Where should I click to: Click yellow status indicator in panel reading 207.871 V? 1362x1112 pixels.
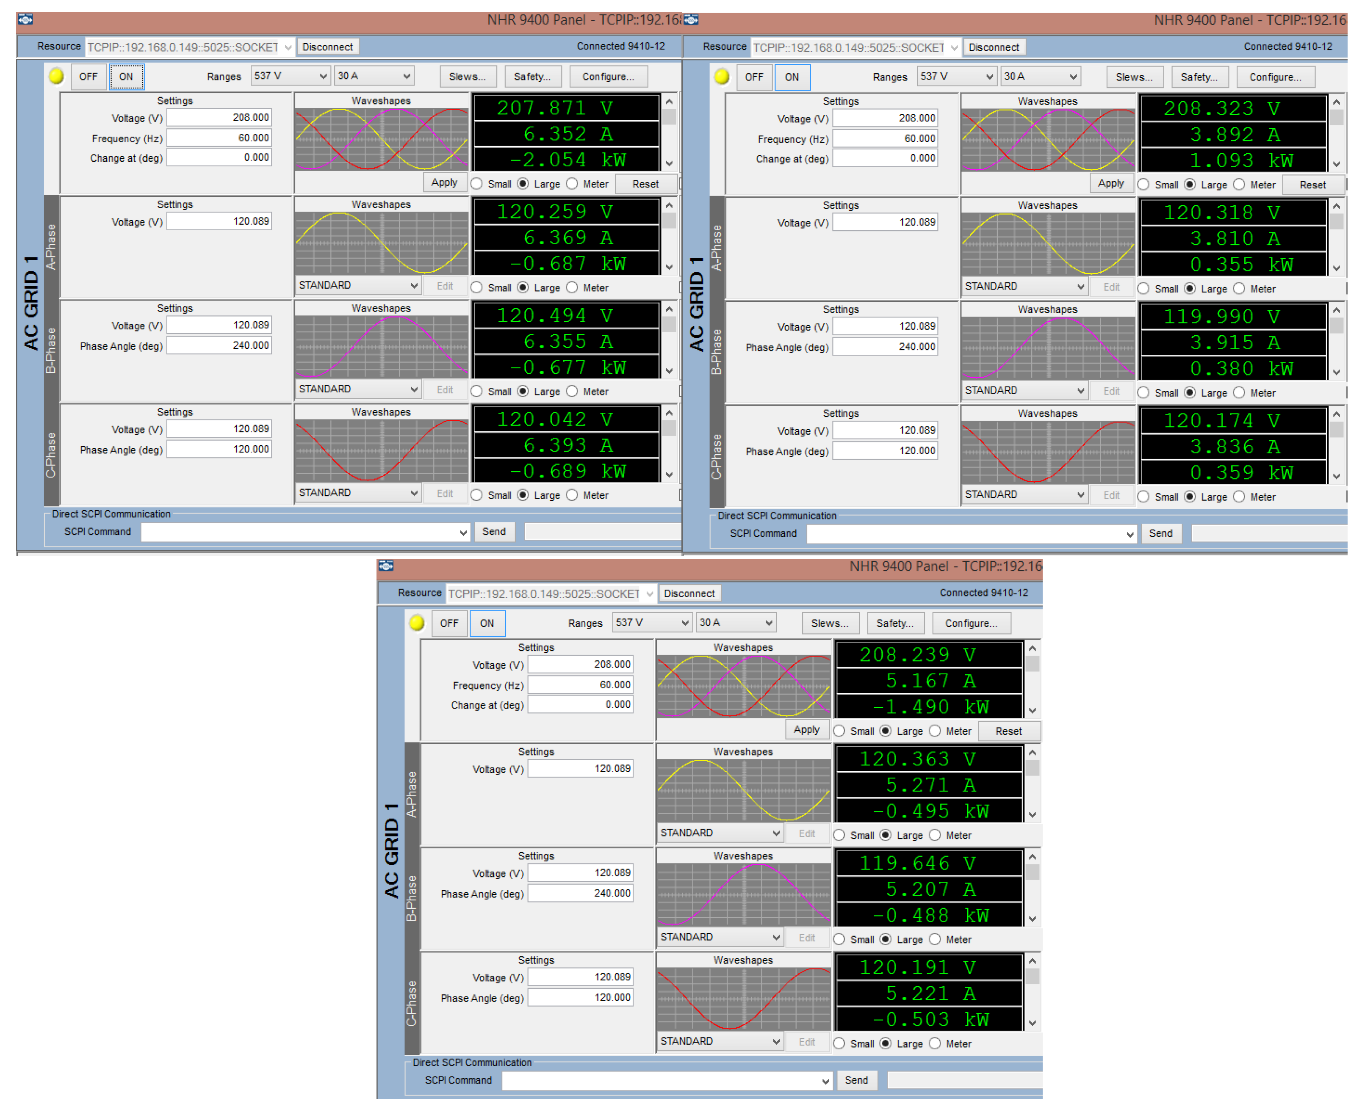click(56, 76)
